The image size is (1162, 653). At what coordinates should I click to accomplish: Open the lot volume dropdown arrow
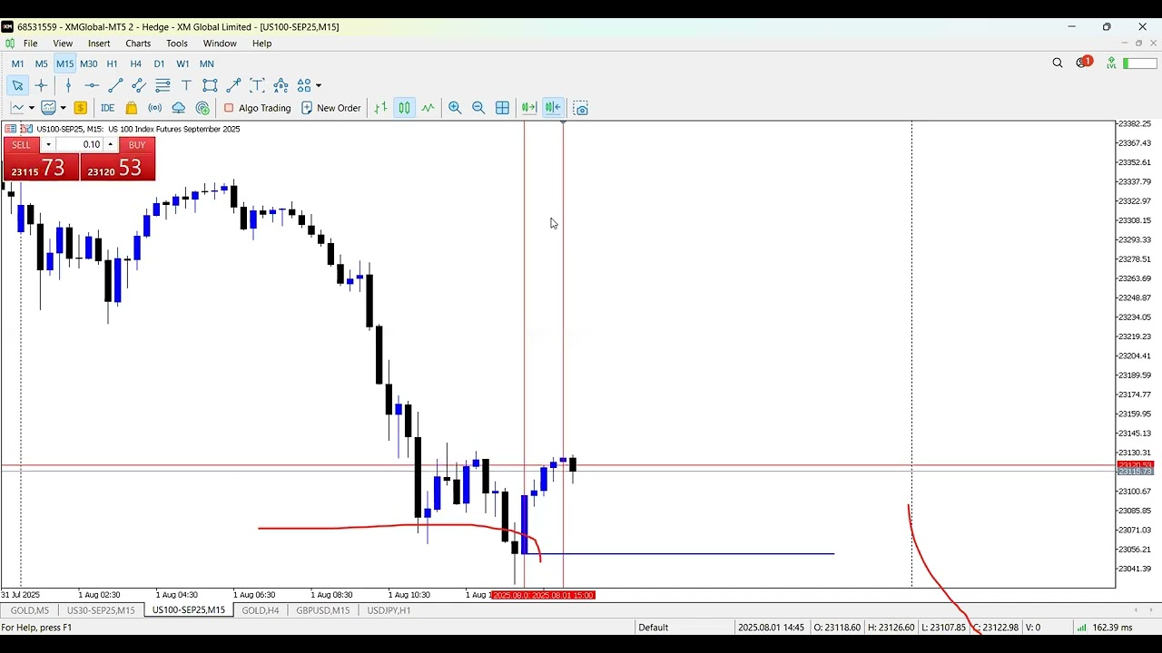tap(48, 145)
